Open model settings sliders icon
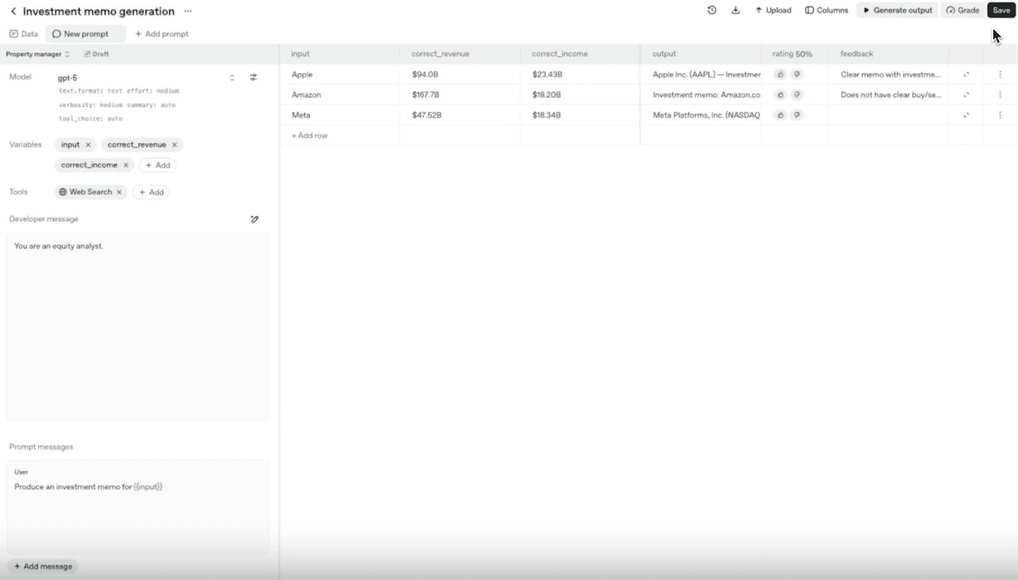 pyautogui.click(x=253, y=78)
